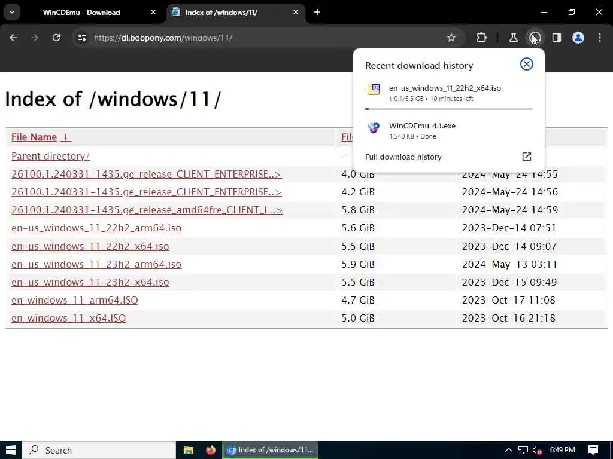This screenshot has height=459, width=613.
Task: Expand the tab search dropdown
Action: point(12,12)
